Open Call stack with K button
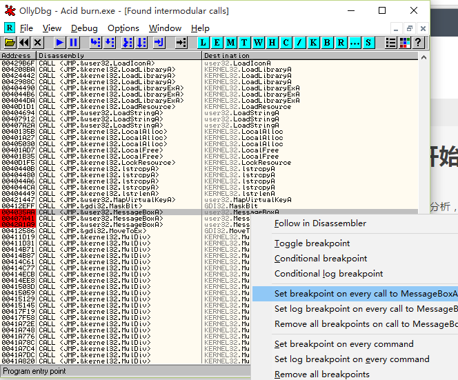 [x=313, y=43]
